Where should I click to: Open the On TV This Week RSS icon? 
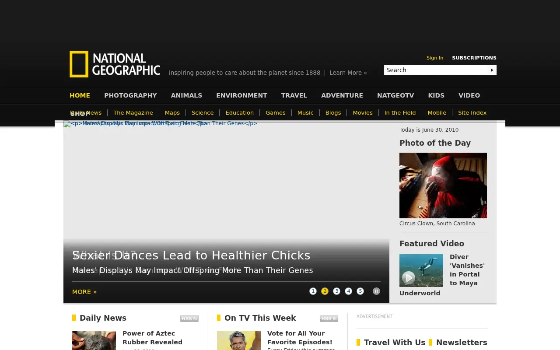(329, 318)
